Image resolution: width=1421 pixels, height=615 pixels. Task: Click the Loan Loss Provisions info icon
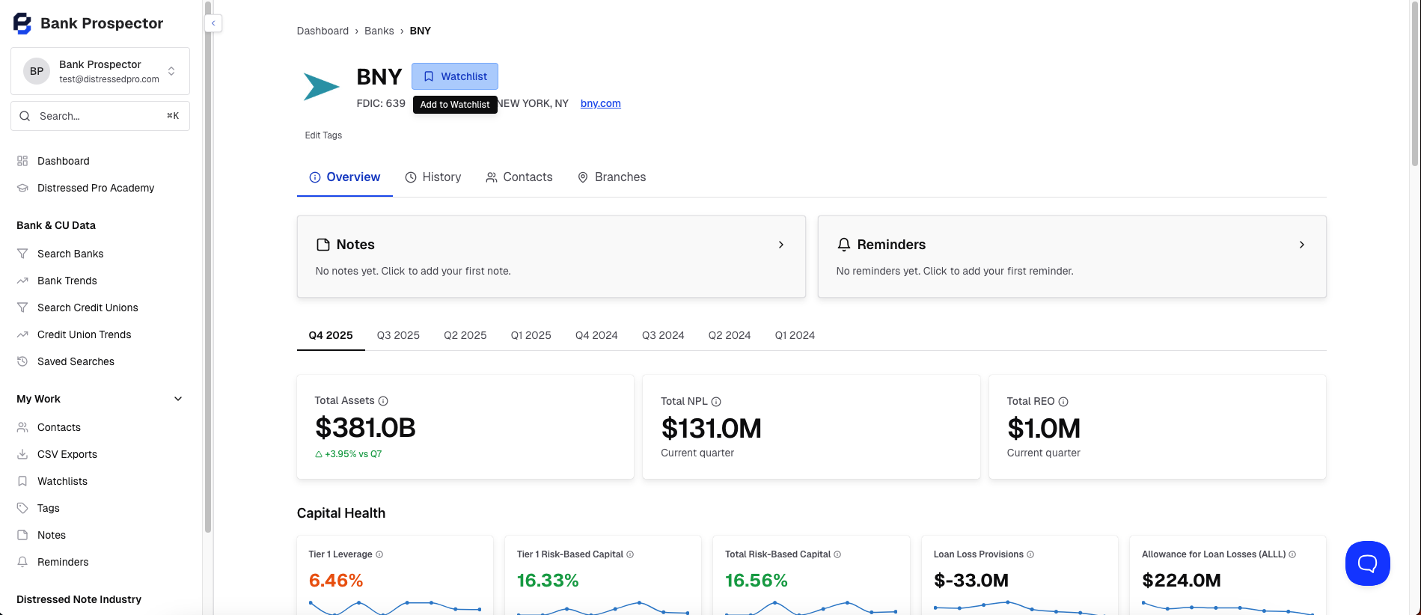[1030, 554]
